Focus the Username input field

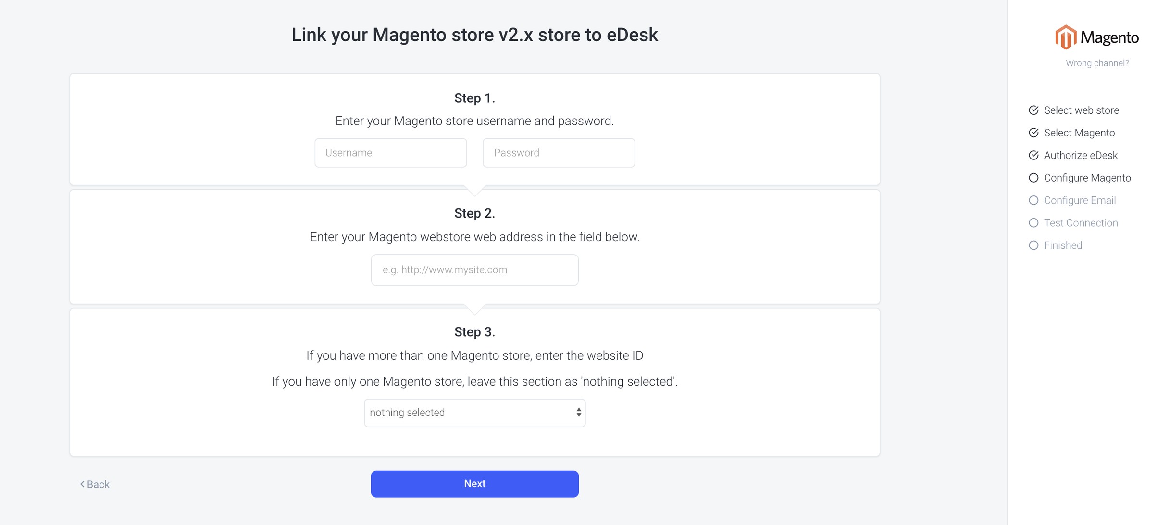click(390, 153)
